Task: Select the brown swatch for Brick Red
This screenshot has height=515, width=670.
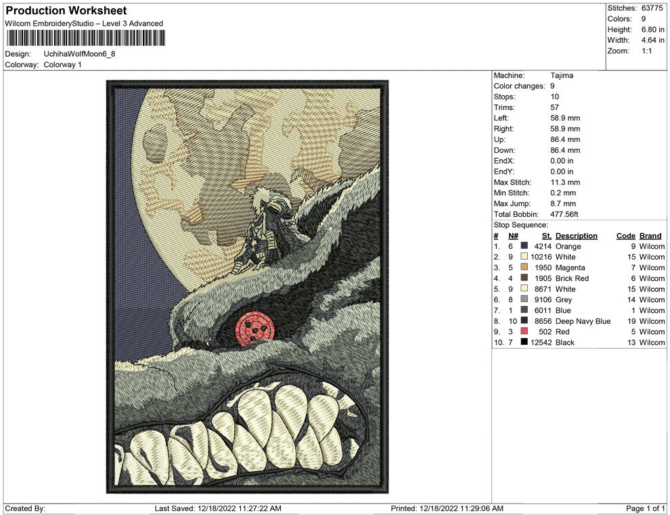Action: click(524, 278)
